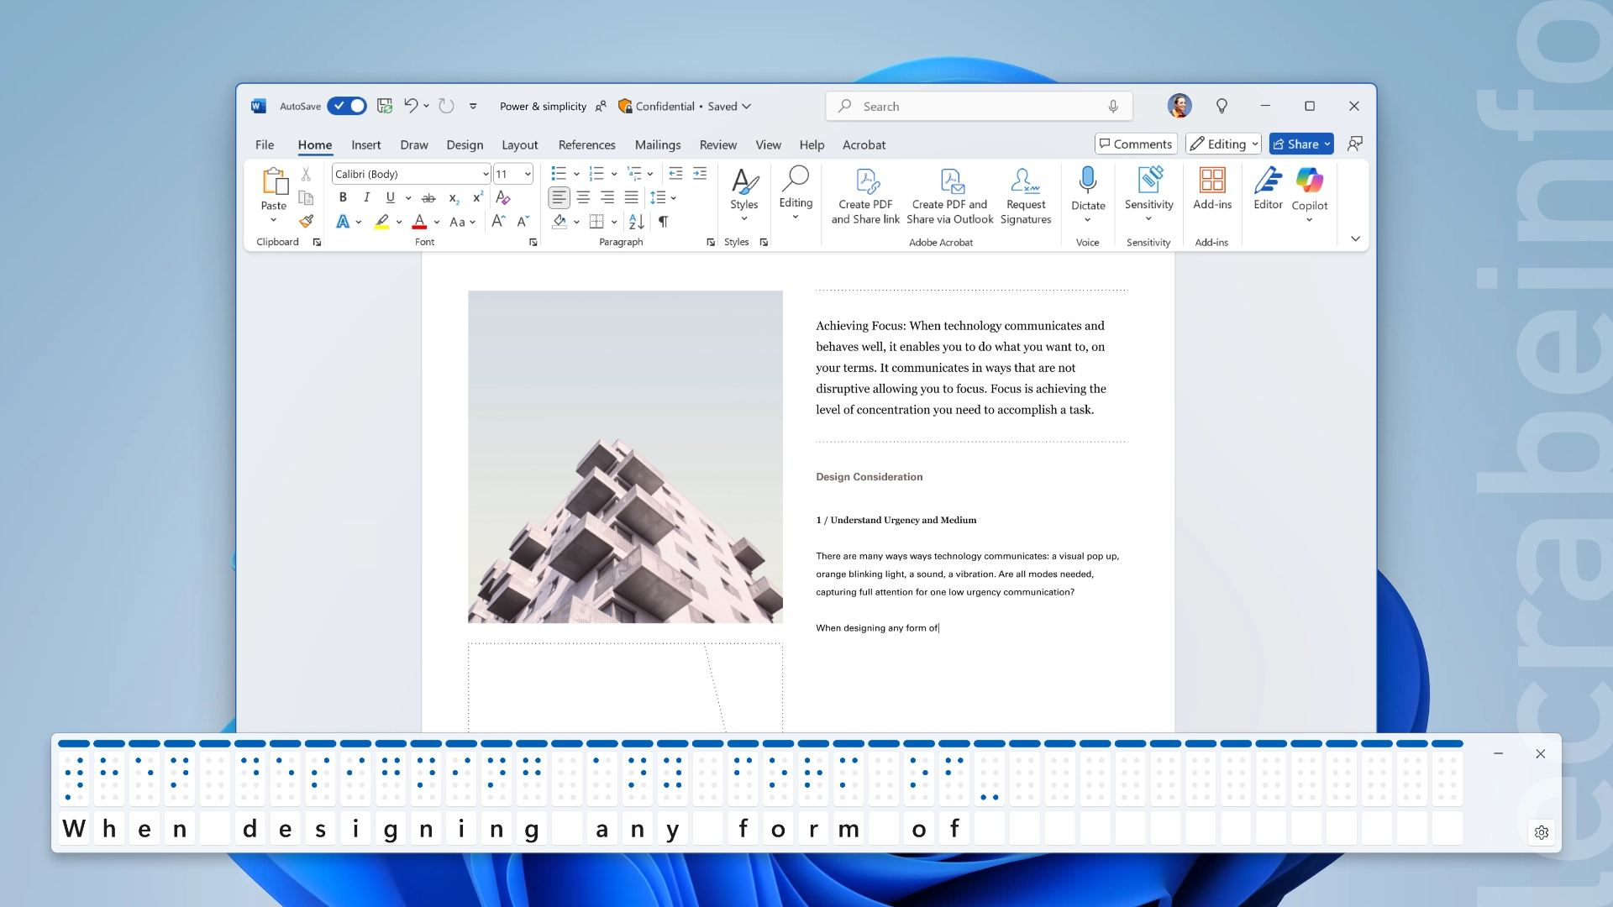1613x907 pixels.
Task: Switch to the Draw tab
Action: (x=413, y=144)
